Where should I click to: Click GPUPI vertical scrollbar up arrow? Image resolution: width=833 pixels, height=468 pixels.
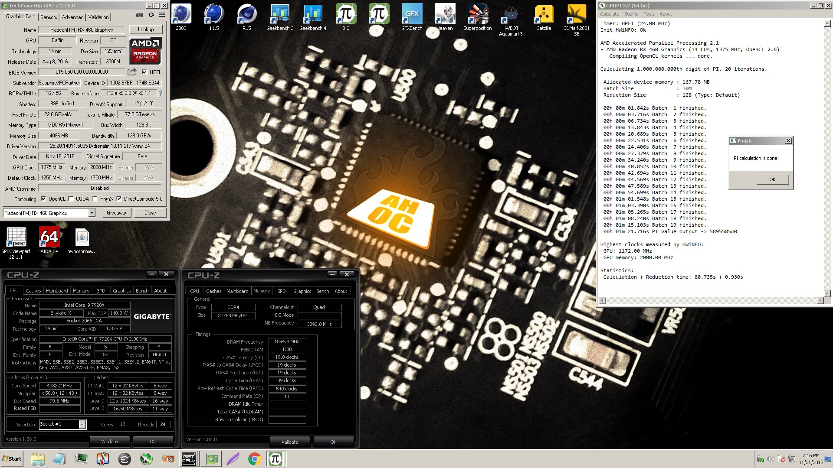(827, 23)
